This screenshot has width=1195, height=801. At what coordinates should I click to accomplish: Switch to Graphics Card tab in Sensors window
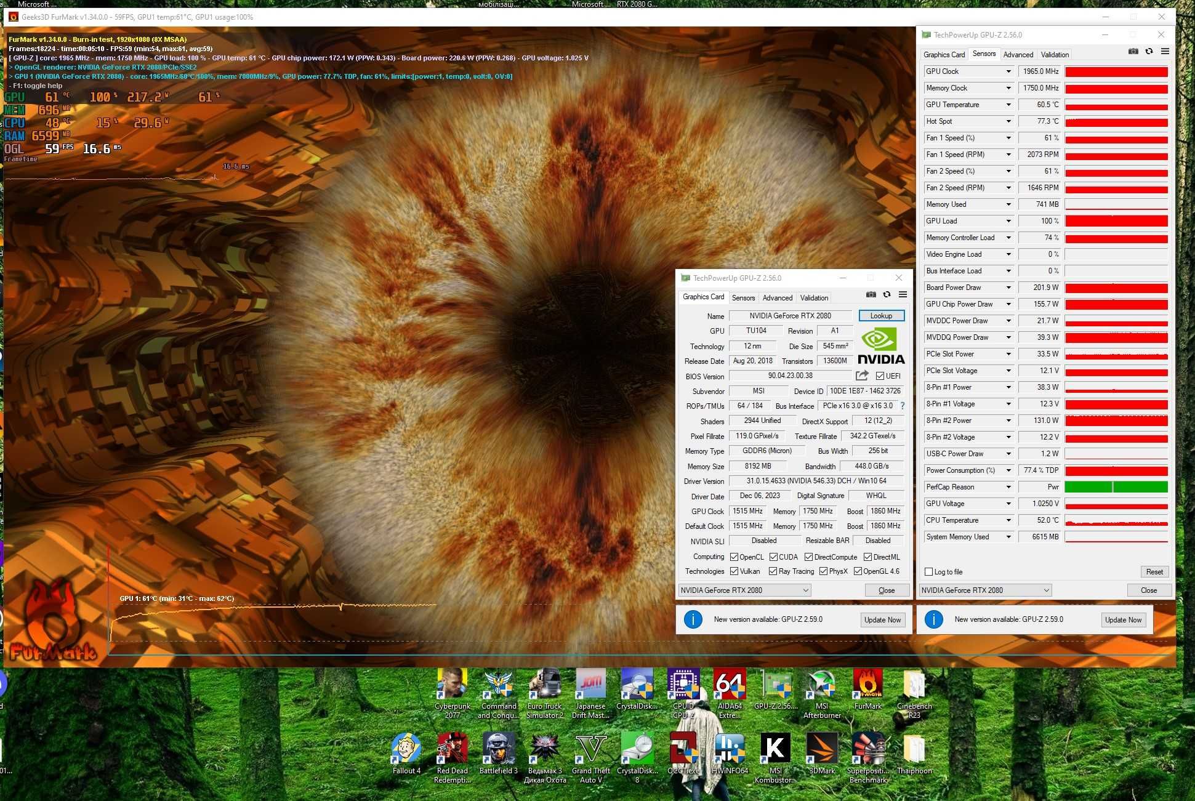(944, 55)
